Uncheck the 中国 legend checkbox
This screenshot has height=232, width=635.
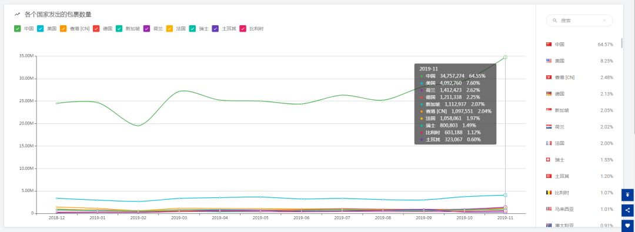click(18, 29)
